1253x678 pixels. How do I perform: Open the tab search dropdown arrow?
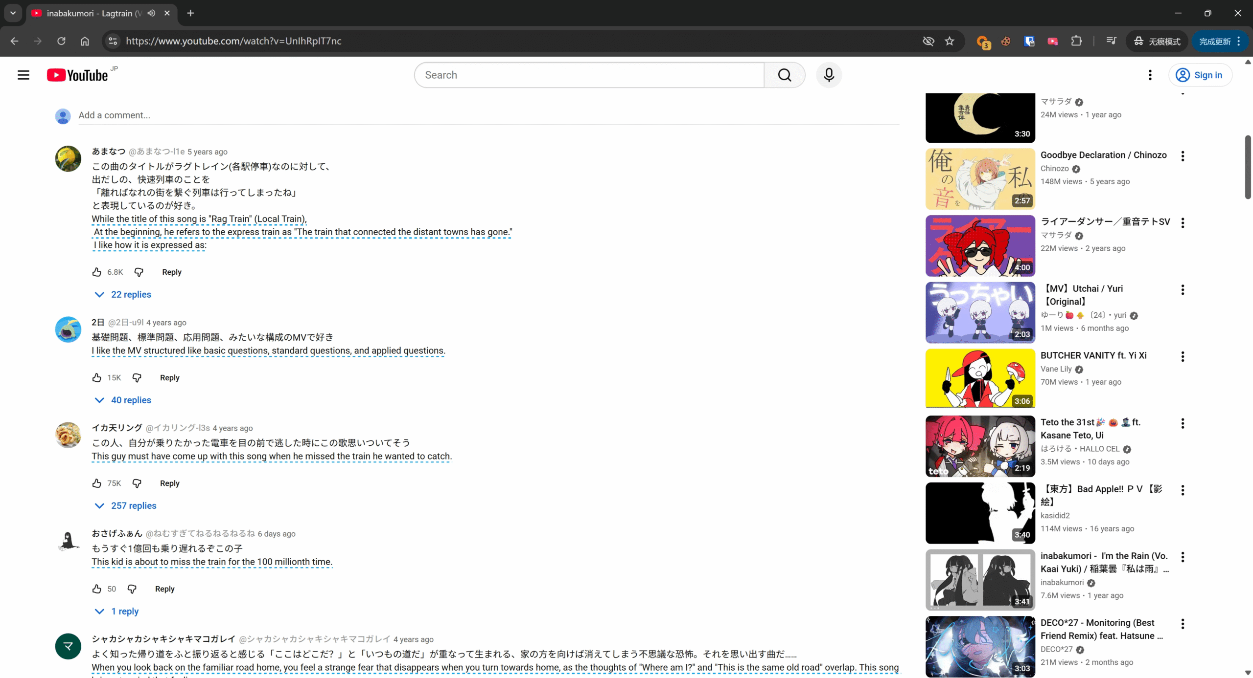13,13
